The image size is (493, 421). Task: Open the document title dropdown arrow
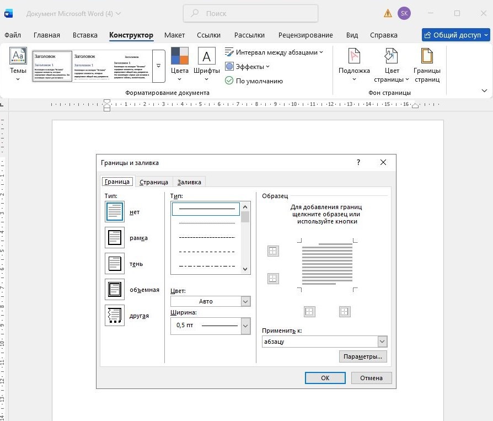pos(118,14)
